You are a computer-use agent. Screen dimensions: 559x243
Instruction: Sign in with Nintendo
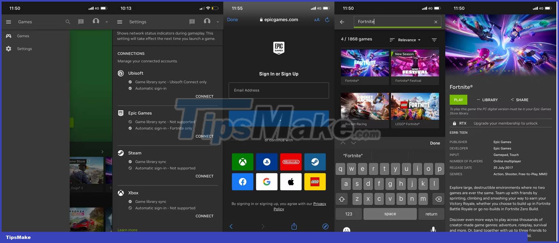[x=291, y=162]
